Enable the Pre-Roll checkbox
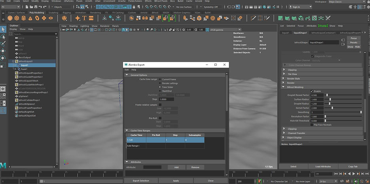Screen dimensions: 370x184 pyautogui.click(x=160, y=118)
